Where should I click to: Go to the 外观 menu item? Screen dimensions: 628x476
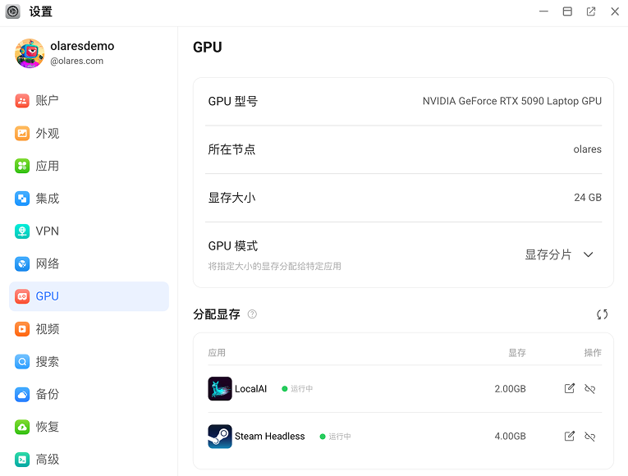point(89,133)
